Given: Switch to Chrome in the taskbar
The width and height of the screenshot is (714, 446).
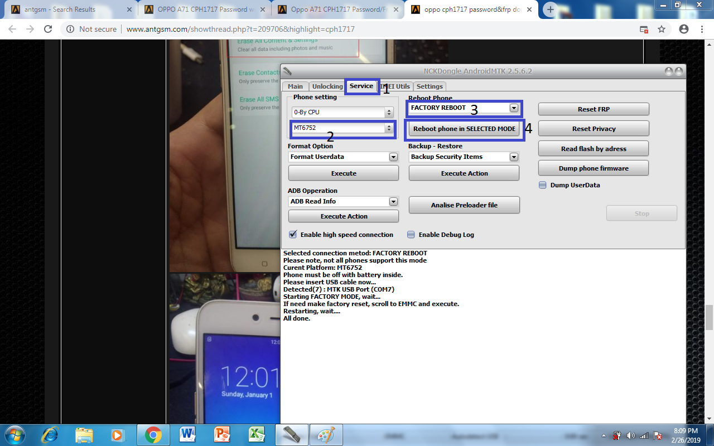Looking at the screenshot, I should pos(153,434).
